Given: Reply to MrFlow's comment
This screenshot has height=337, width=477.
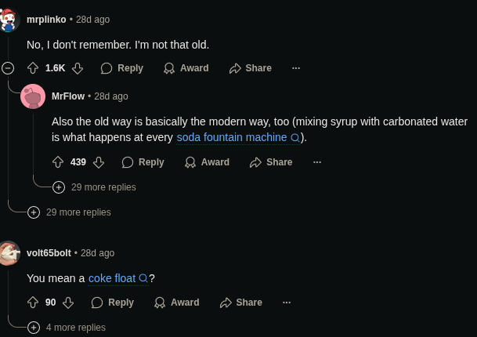Looking at the screenshot, I should [143, 162].
